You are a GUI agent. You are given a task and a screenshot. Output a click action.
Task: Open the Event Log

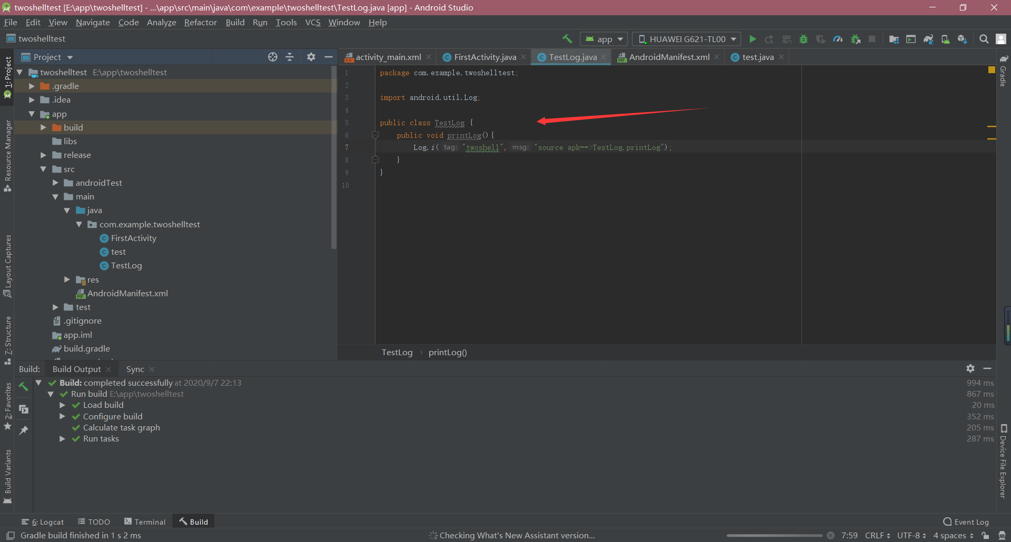[966, 522]
